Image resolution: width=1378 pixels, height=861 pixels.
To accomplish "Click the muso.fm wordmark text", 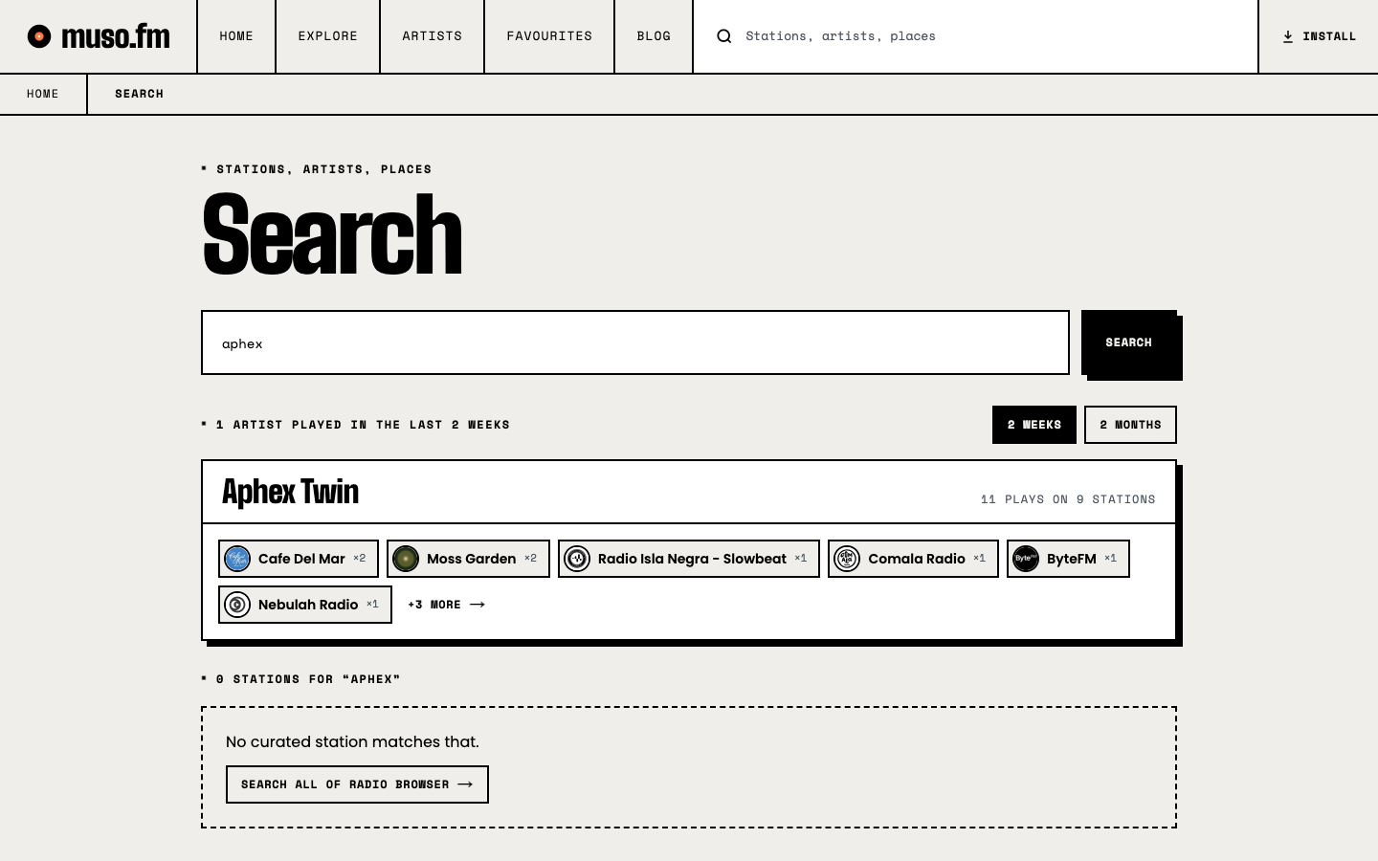I will pyautogui.click(x=116, y=36).
